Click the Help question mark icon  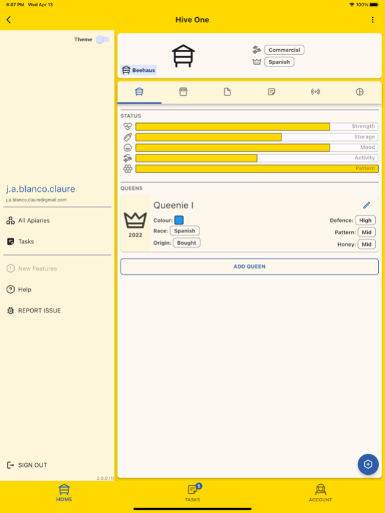(10, 290)
